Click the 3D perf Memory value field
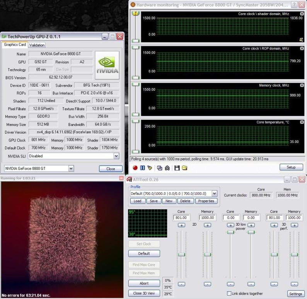Image resolution: width=307 pixels, height=299 pixels. tap(294, 217)
